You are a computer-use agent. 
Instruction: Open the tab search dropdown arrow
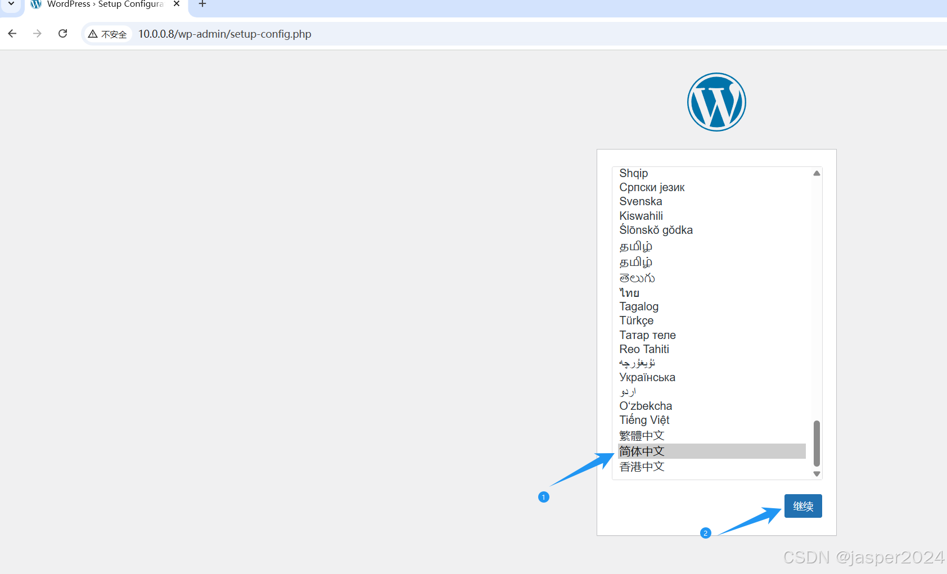tap(11, 4)
